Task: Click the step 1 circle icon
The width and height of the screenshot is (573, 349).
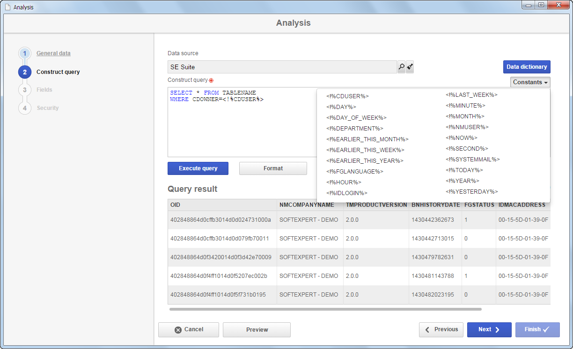Action: click(25, 53)
